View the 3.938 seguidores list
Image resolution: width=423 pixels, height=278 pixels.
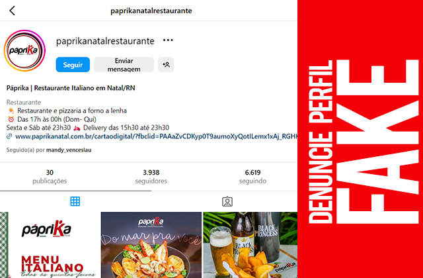pyautogui.click(x=151, y=177)
